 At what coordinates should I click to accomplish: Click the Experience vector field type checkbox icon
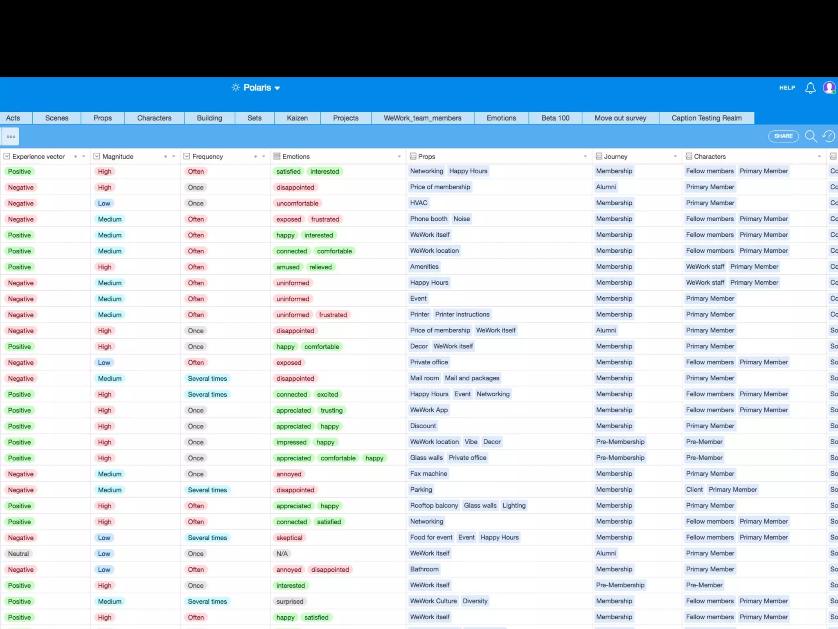pyautogui.click(x=7, y=156)
